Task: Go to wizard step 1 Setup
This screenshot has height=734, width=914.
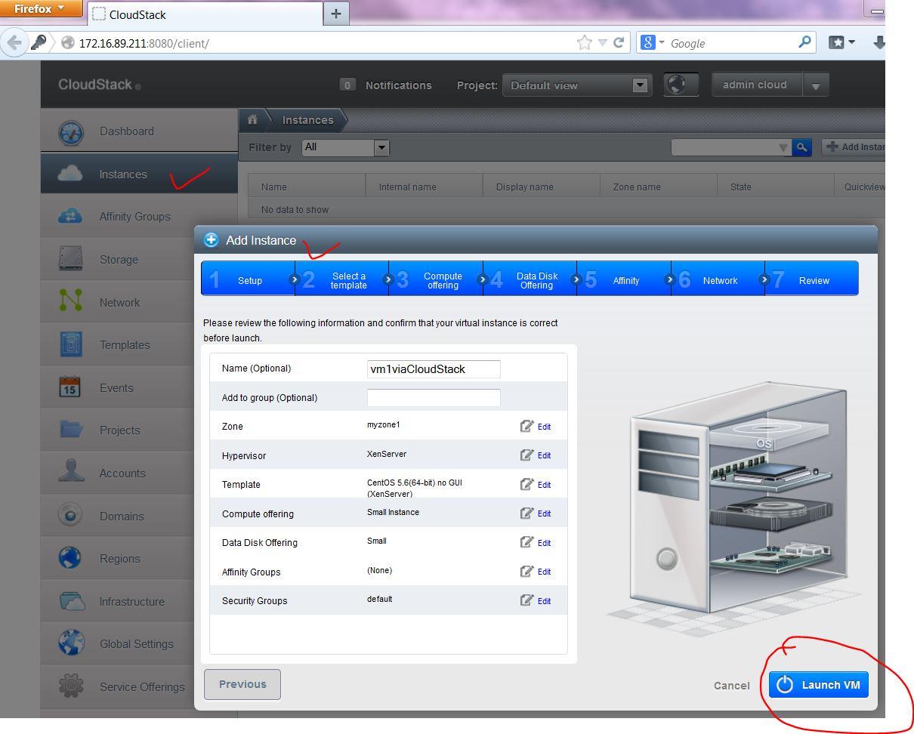Action: pyautogui.click(x=248, y=279)
